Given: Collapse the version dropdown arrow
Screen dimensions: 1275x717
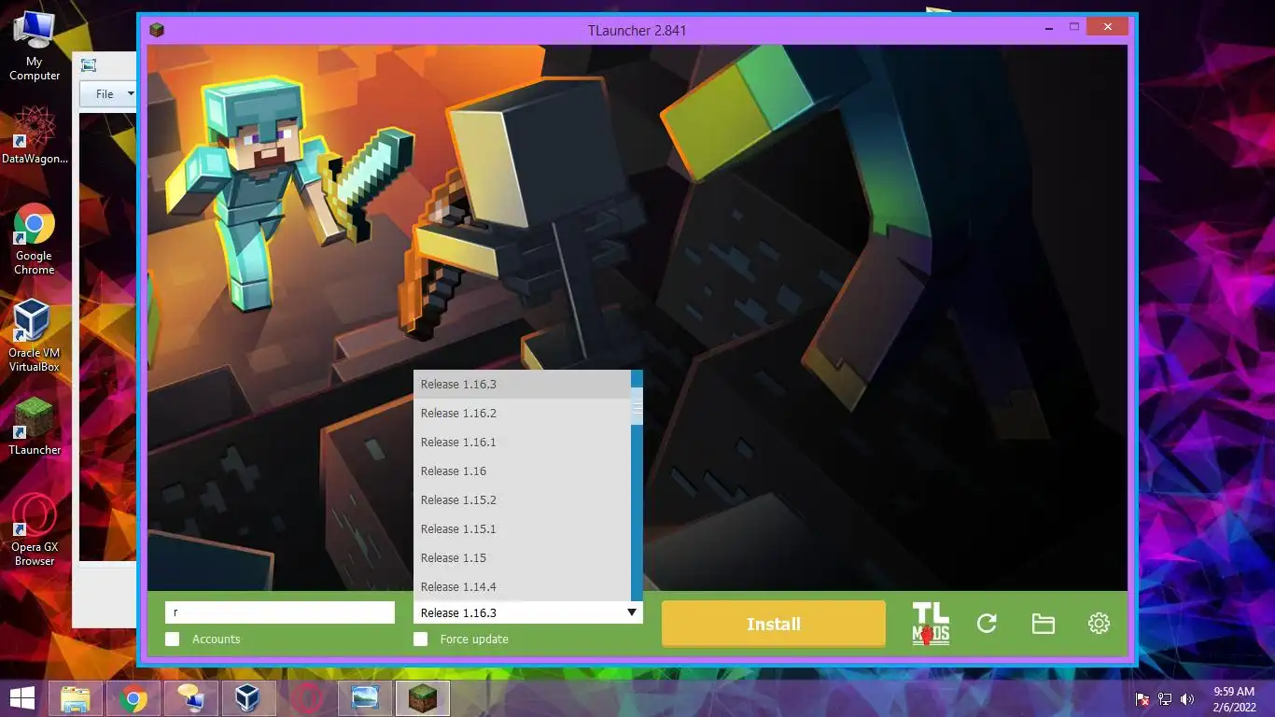Looking at the screenshot, I should pyautogui.click(x=632, y=612).
